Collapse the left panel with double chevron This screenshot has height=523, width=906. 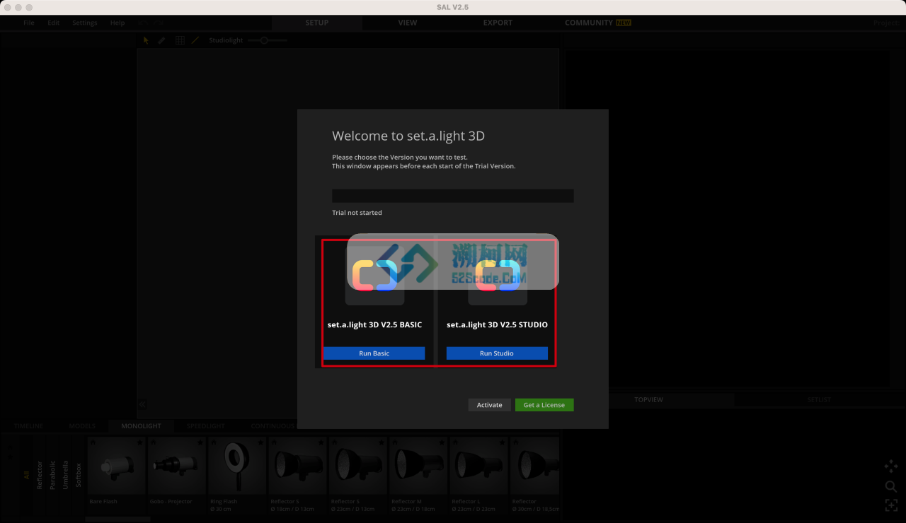coord(142,404)
